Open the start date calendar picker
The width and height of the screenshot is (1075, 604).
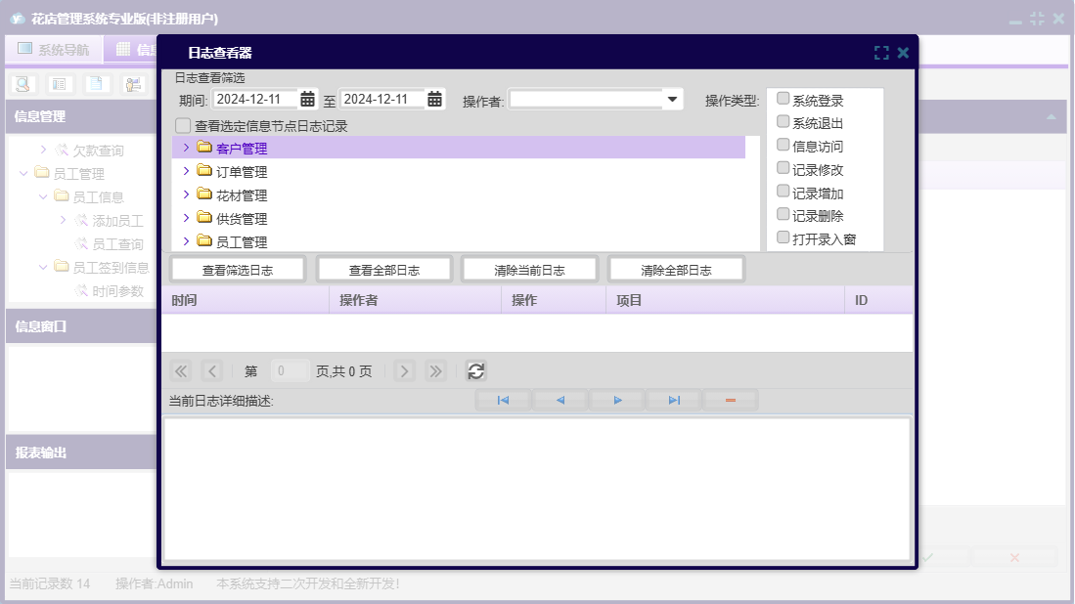(x=307, y=99)
